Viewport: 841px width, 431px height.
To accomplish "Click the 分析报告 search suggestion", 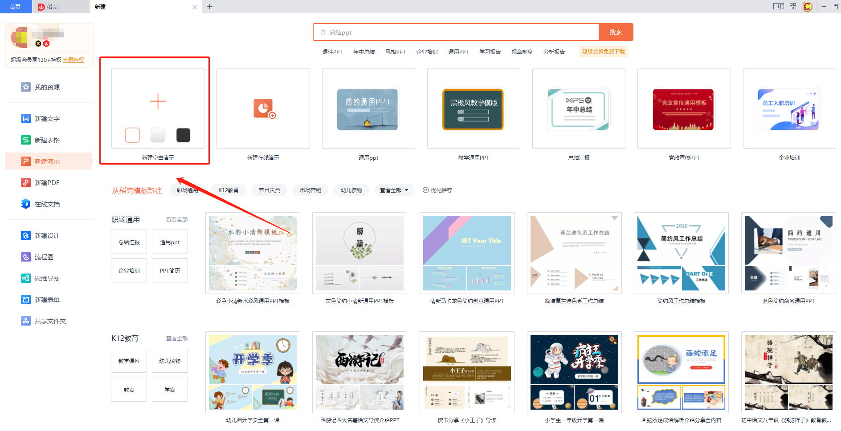I will pyautogui.click(x=554, y=52).
